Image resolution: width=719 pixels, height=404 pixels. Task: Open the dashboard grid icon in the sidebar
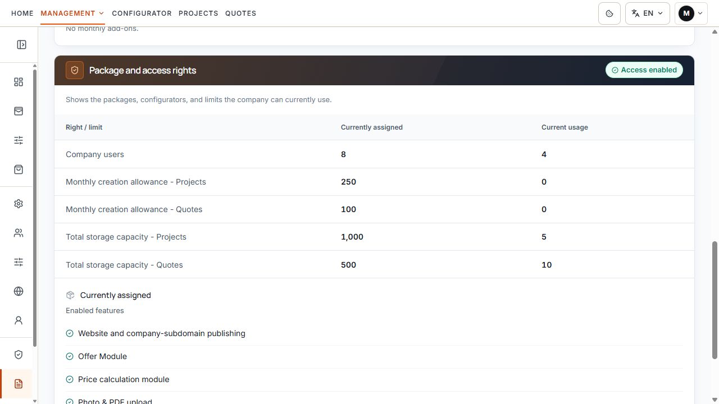click(19, 82)
